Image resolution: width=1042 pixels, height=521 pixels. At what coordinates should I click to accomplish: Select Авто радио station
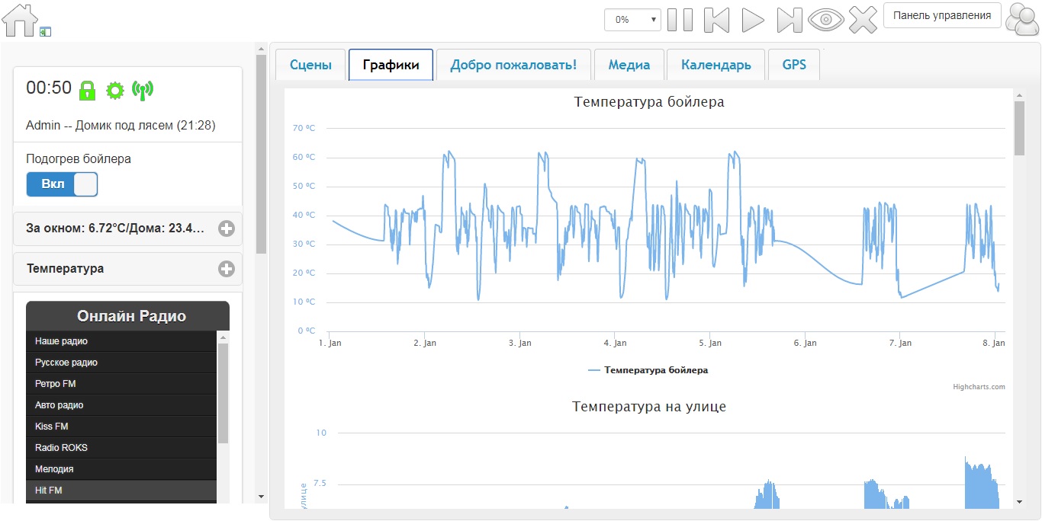(121, 405)
